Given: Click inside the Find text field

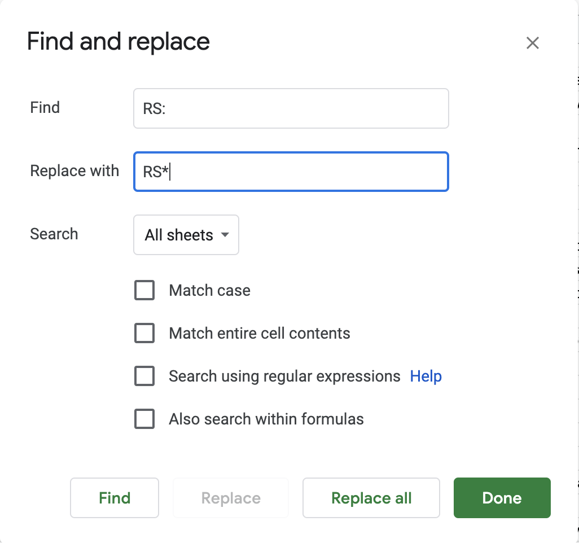Looking at the screenshot, I should pos(291,108).
